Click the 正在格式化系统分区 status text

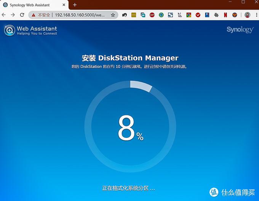[x=128, y=188]
